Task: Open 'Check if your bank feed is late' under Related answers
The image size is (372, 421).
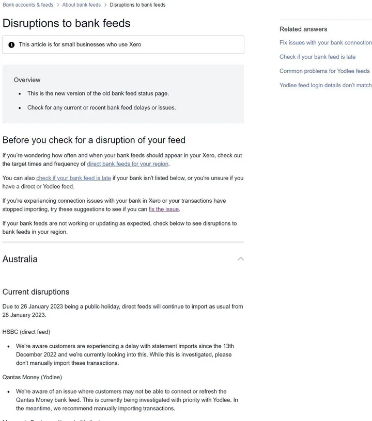Action: 317,57
